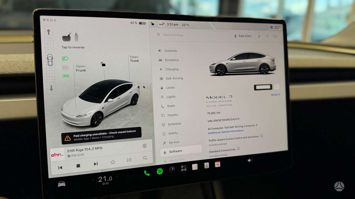The height and width of the screenshot is (199, 355).
Task: Open the dashcam camera app
Action: coord(172,170)
